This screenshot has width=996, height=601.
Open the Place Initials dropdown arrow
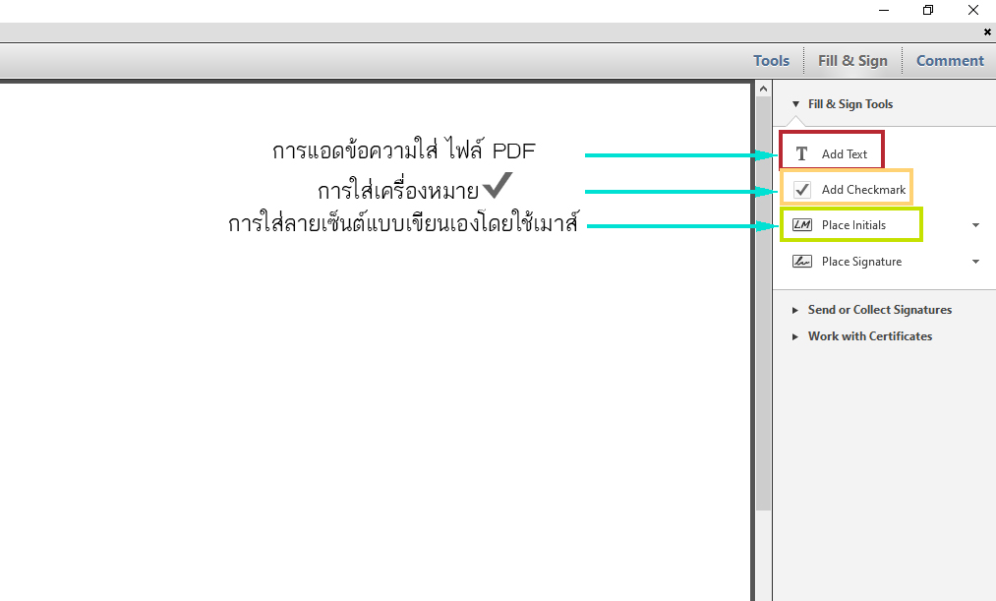pos(975,225)
